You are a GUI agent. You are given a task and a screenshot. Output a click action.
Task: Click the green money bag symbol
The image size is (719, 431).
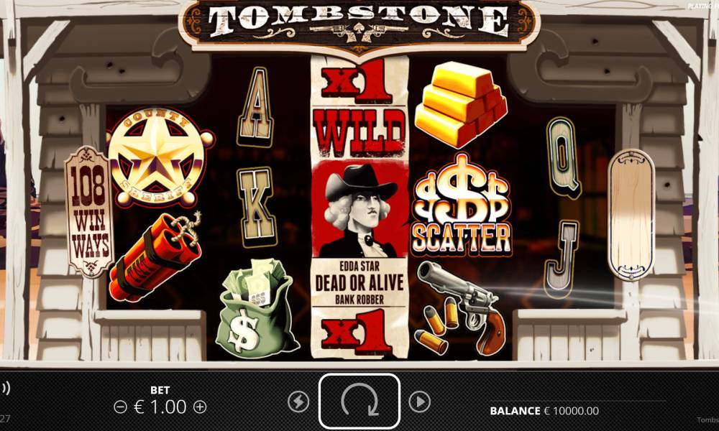(x=257, y=308)
